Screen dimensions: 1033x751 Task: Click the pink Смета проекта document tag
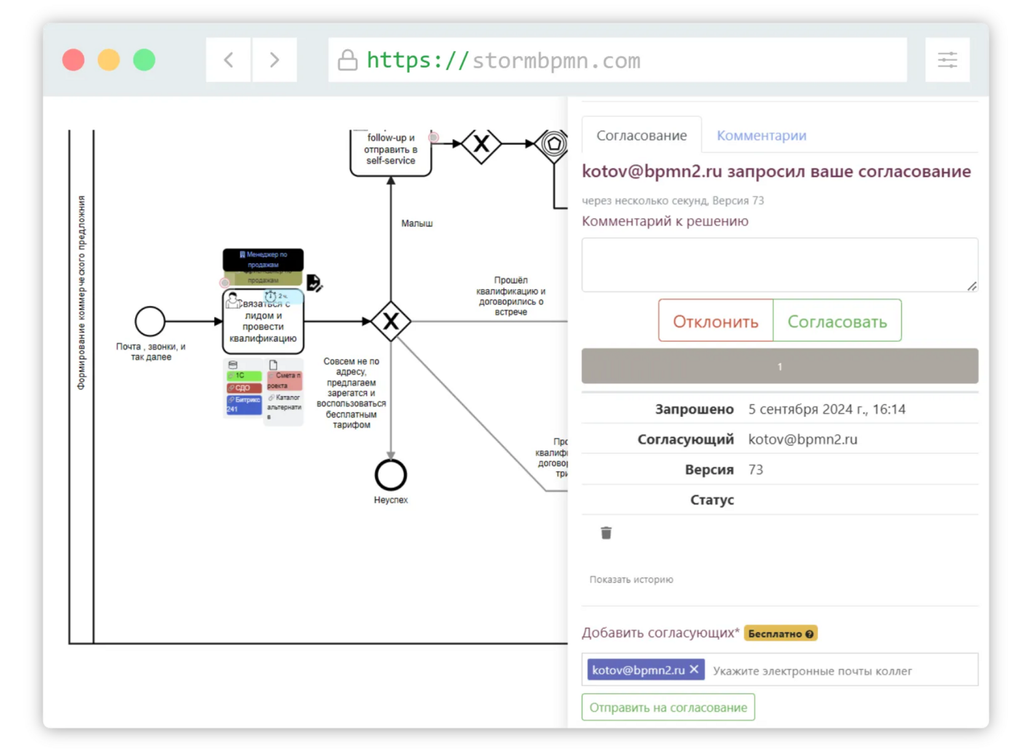(x=284, y=380)
